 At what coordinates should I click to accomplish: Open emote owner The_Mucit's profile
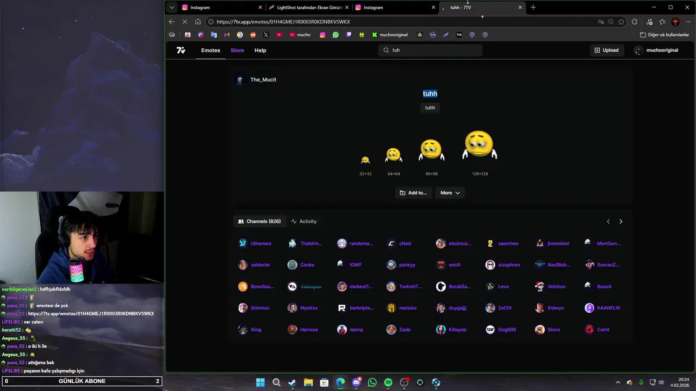(x=257, y=80)
